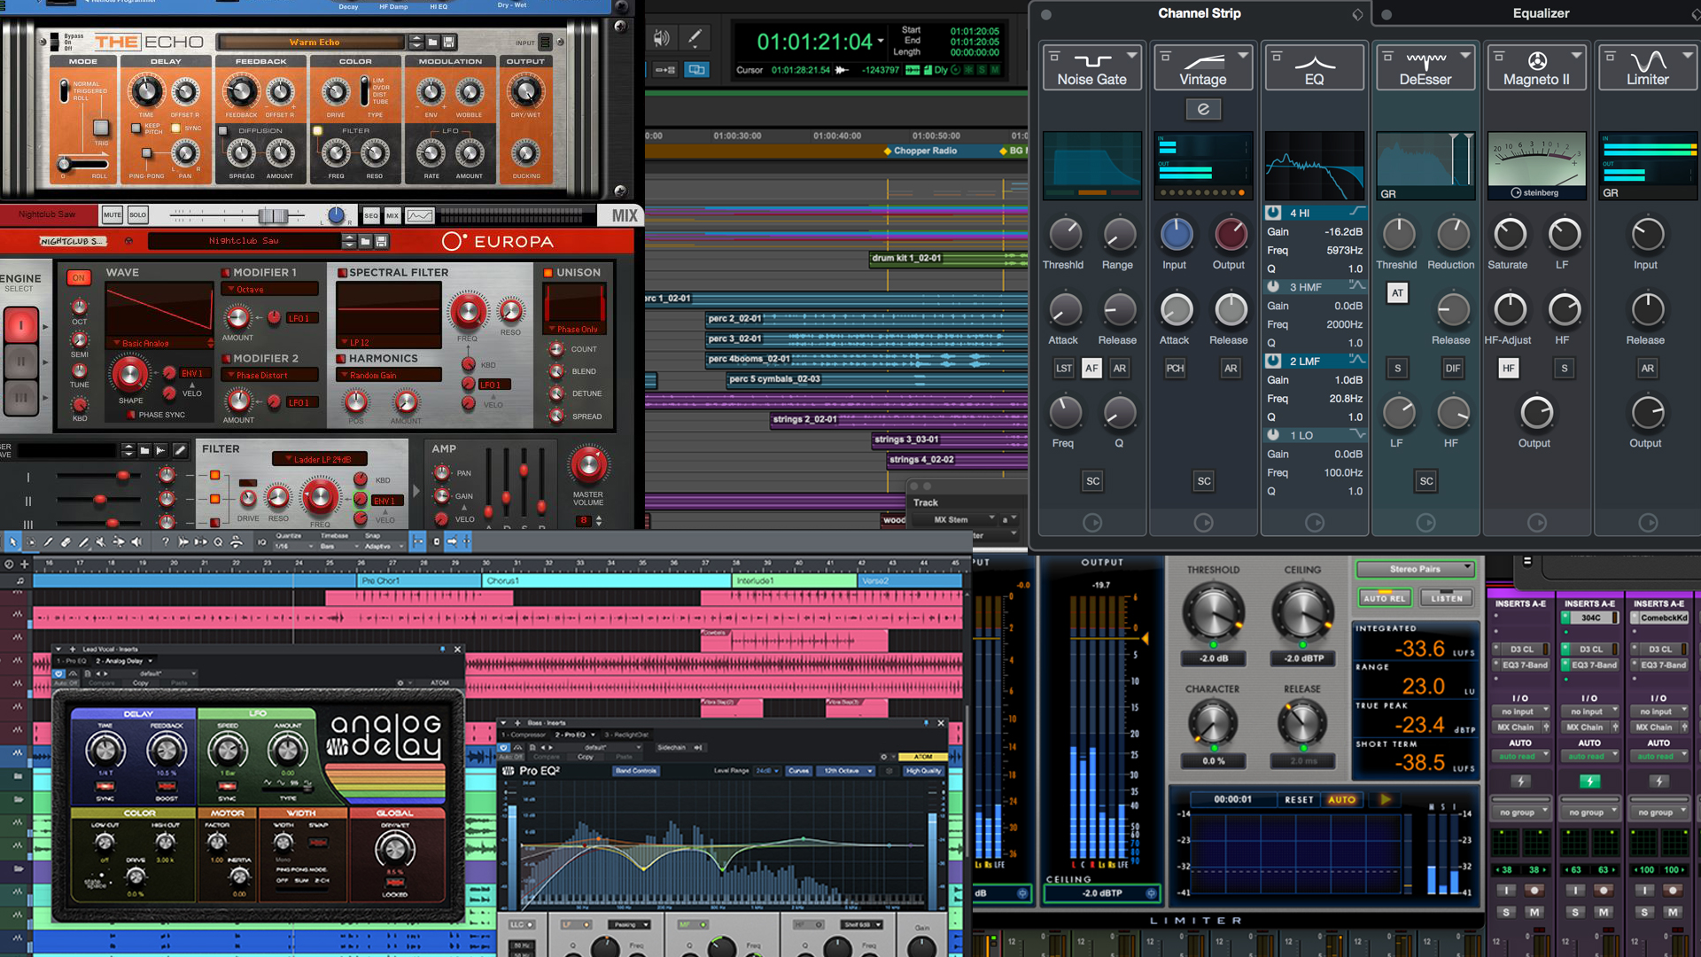
Task: Click the LISTEN button in limiter
Action: point(1447,598)
